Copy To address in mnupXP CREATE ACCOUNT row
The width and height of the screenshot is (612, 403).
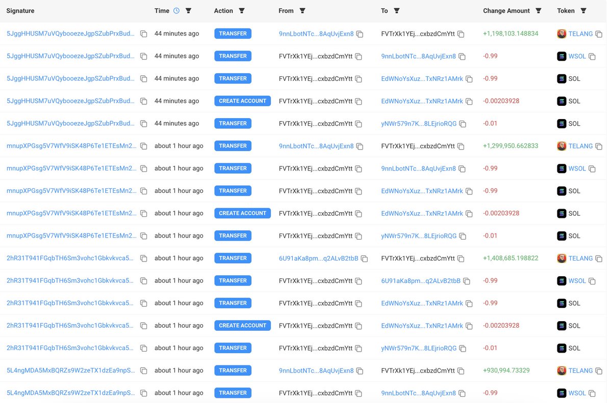pos(469,213)
